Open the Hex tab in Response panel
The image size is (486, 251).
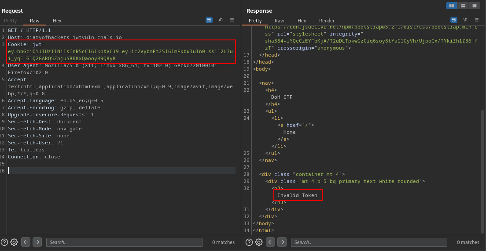[x=302, y=21]
